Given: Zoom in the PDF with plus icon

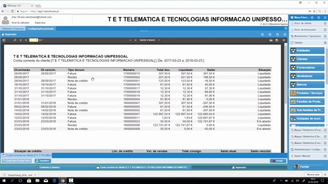Looking at the screenshot, I should tap(135, 40).
